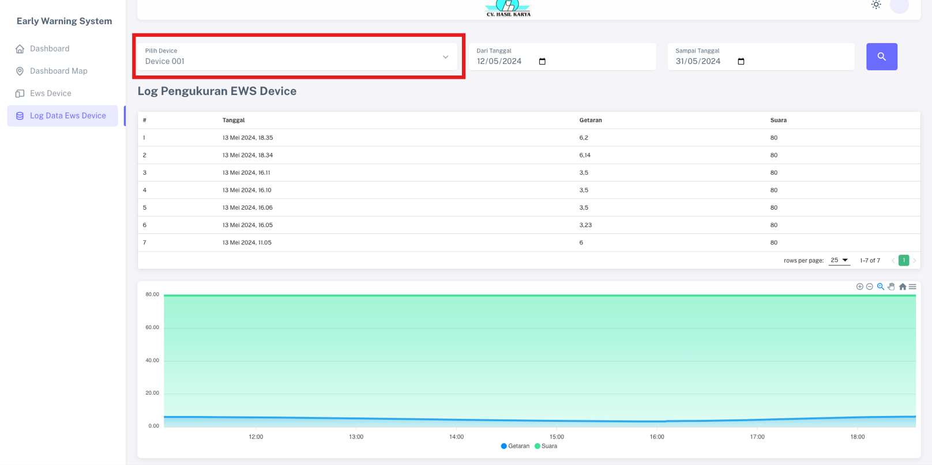Click pagination page 1 button

pyautogui.click(x=904, y=260)
